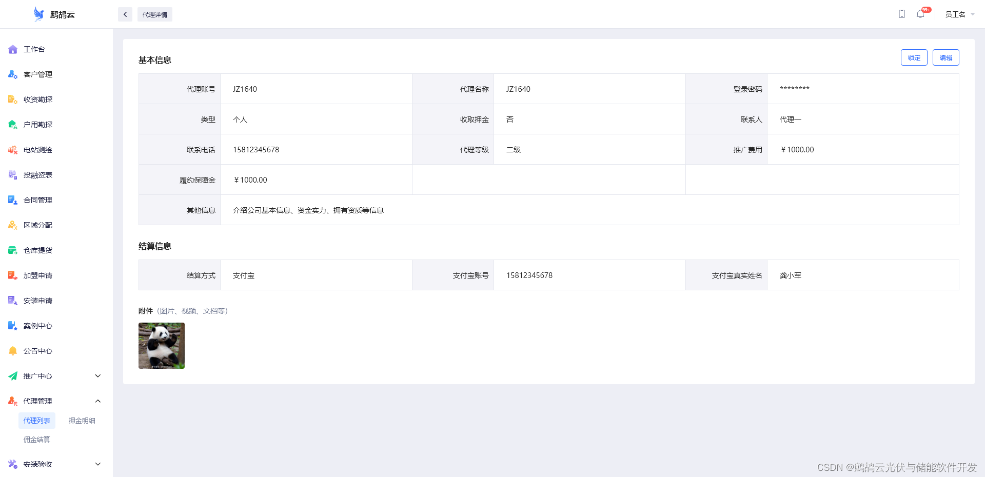This screenshot has width=985, height=477.
Task: Click the 推广费用 value ¥1000.00
Action: coord(797,150)
